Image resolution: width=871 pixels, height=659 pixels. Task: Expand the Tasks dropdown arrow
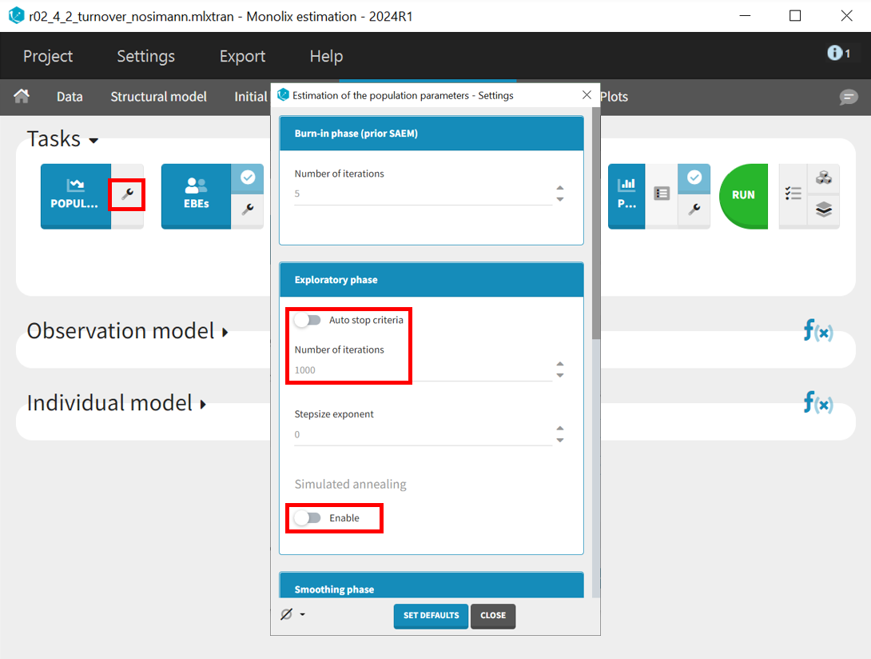click(93, 141)
